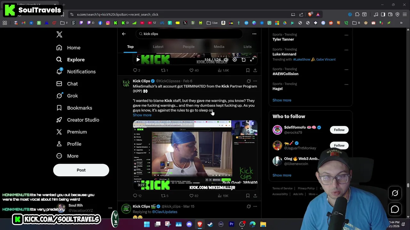Image resolution: width=410 pixels, height=230 pixels.
Task: Open more options on the Mar 15 post
Action: [x=255, y=206]
